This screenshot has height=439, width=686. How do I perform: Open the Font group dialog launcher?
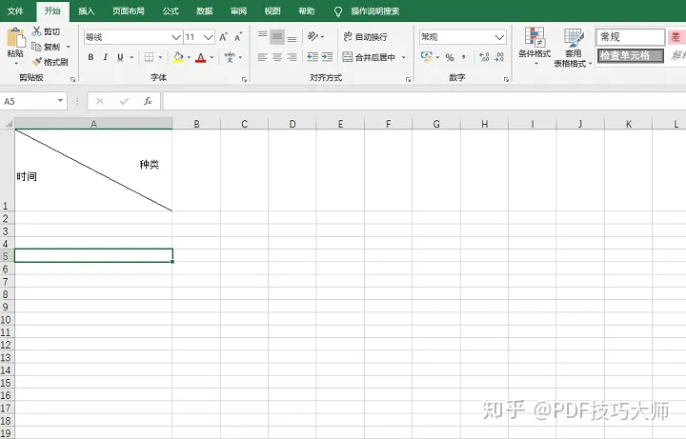244,79
